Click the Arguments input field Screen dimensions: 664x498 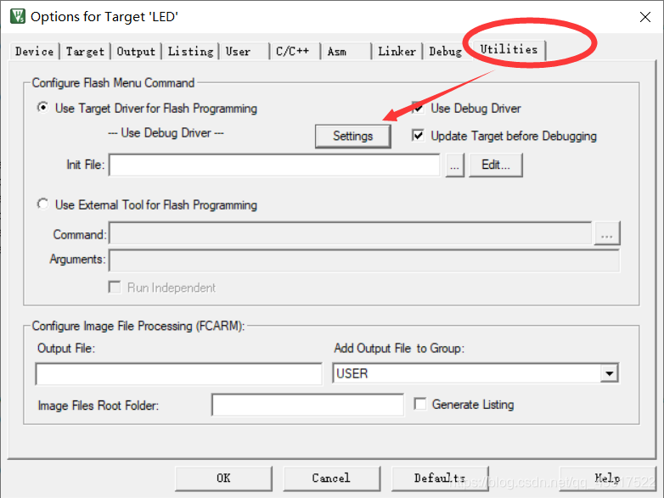(364, 260)
